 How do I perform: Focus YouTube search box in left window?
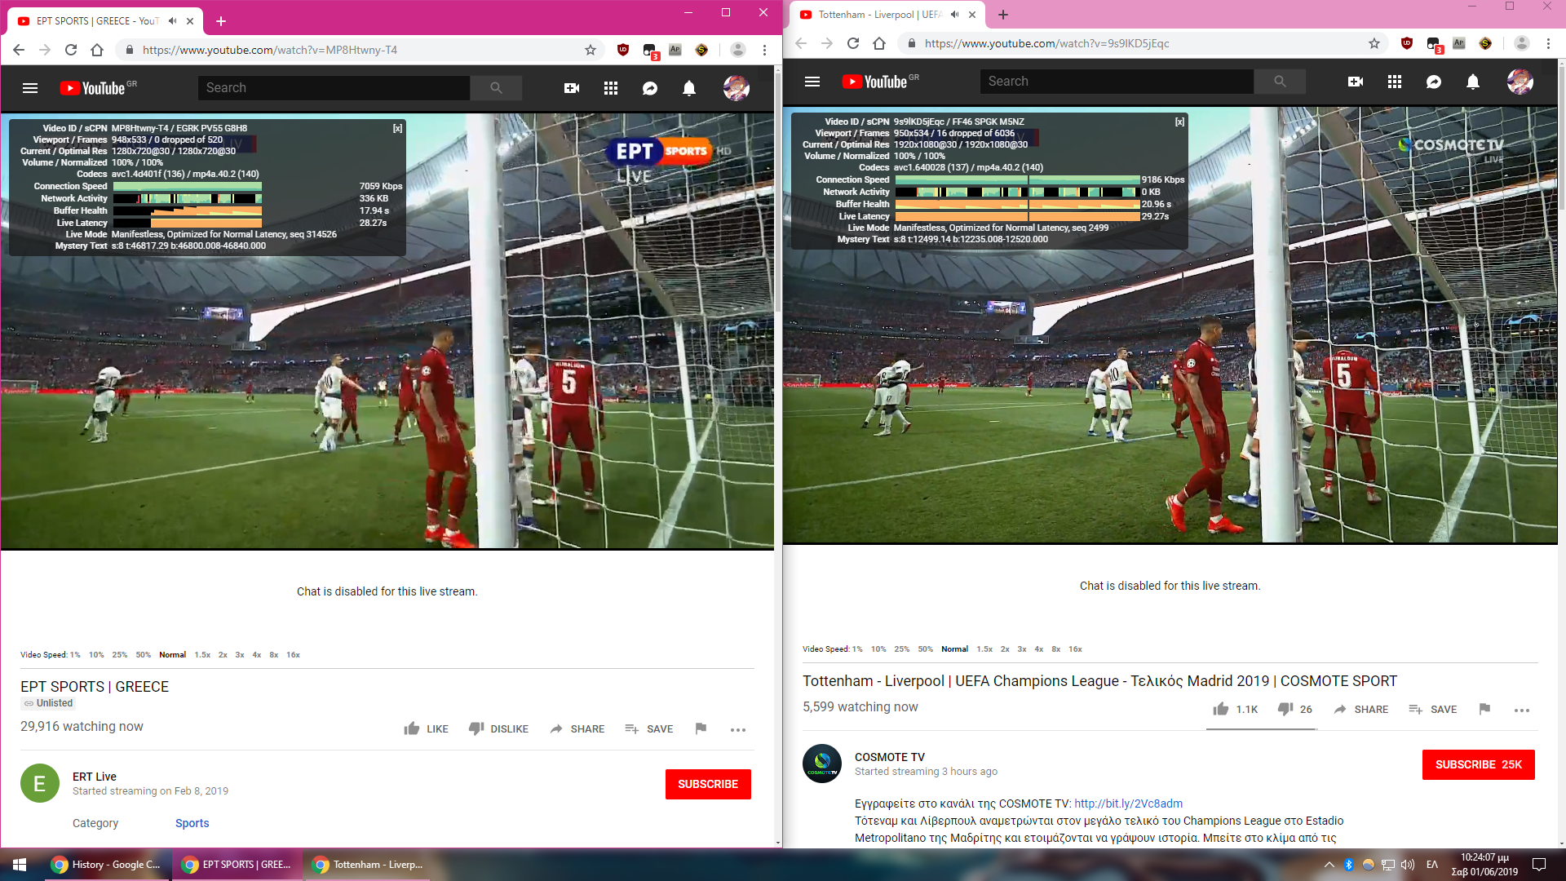pos(334,88)
